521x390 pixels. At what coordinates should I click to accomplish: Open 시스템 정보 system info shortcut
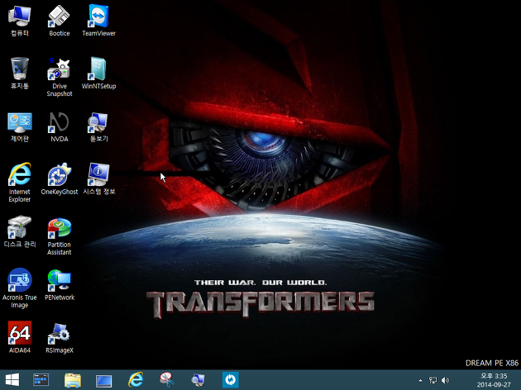[x=98, y=178]
